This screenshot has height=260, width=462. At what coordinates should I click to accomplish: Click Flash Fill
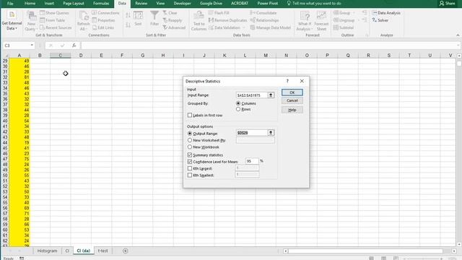[219, 13]
